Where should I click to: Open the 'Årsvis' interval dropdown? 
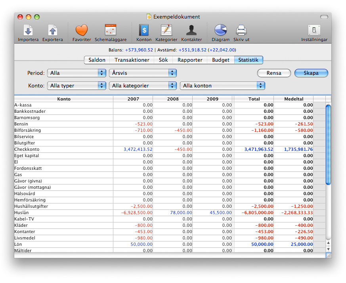pos(143,73)
